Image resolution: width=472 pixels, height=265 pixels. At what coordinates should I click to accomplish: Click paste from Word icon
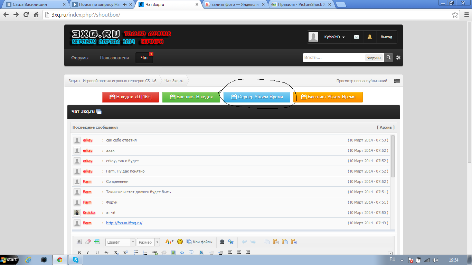[x=294, y=242]
